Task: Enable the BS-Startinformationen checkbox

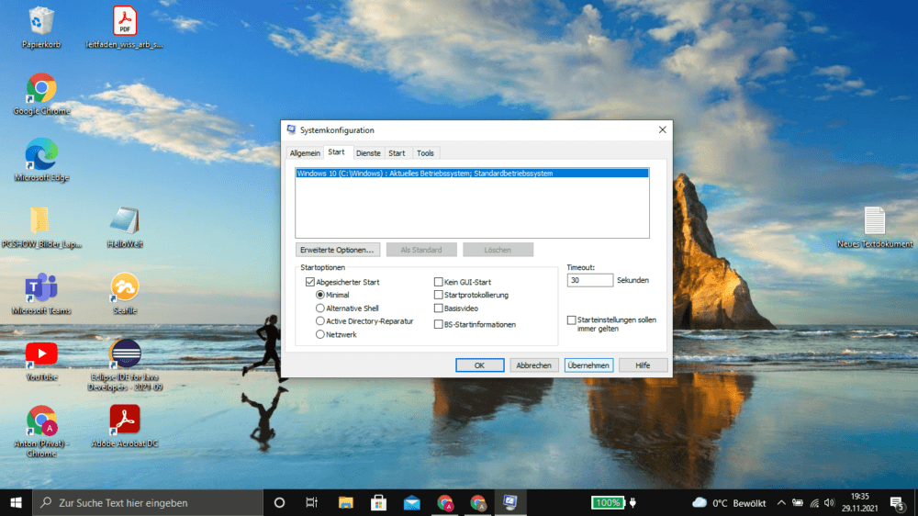Action: pyautogui.click(x=438, y=324)
